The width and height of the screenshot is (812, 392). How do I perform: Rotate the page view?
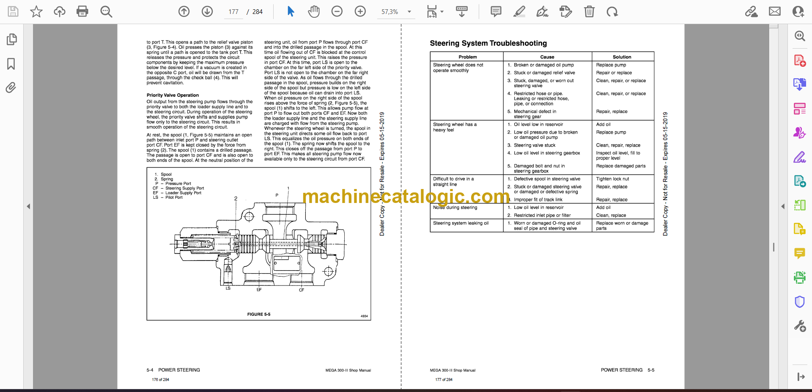(x=612, y=11)
